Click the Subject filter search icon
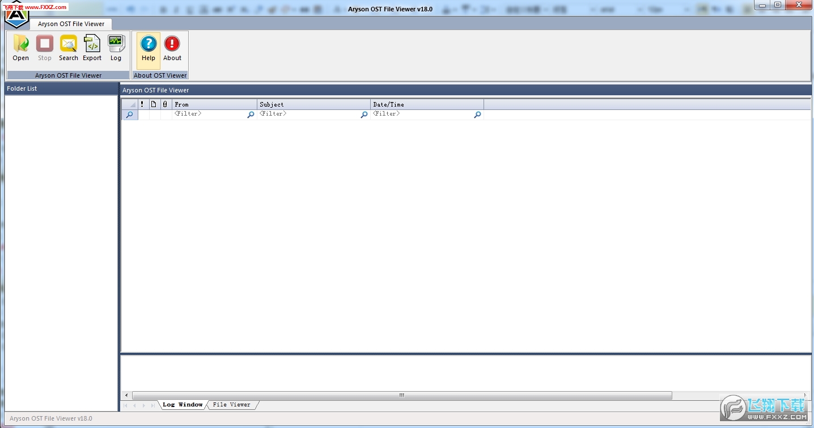The image size is (814, 428). tap(364, 115)
